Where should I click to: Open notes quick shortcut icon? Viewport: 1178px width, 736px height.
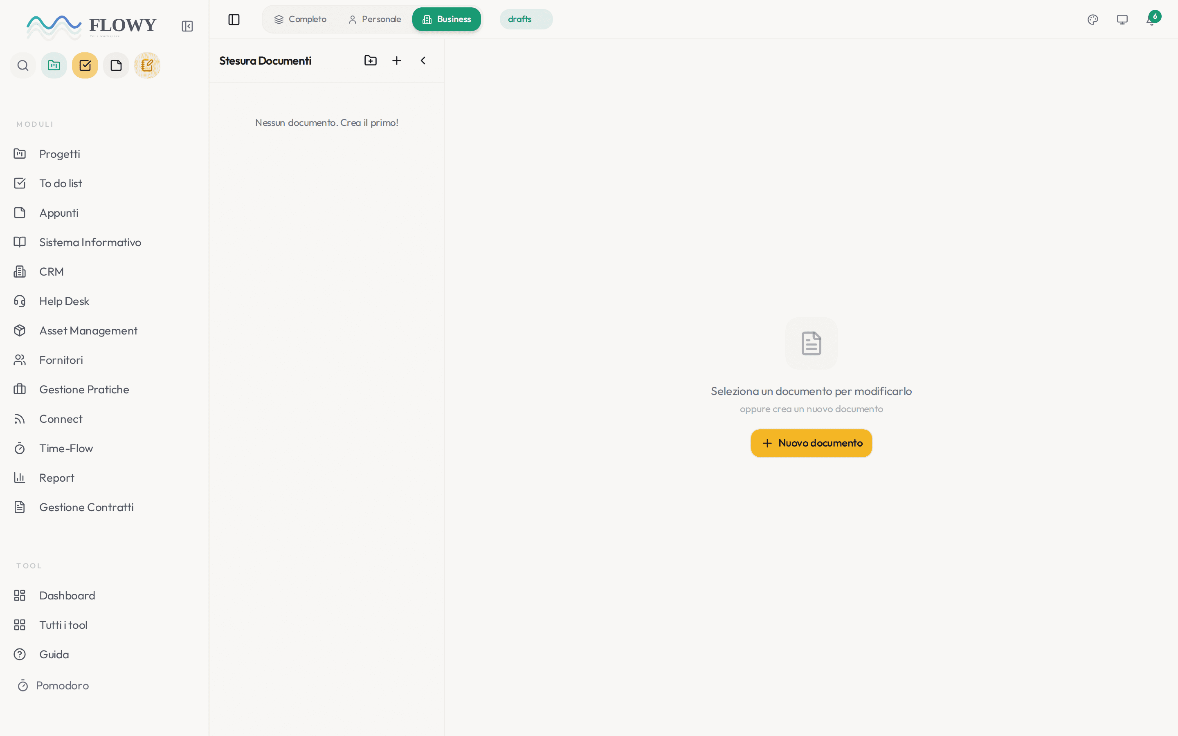[x=116, y=66]
